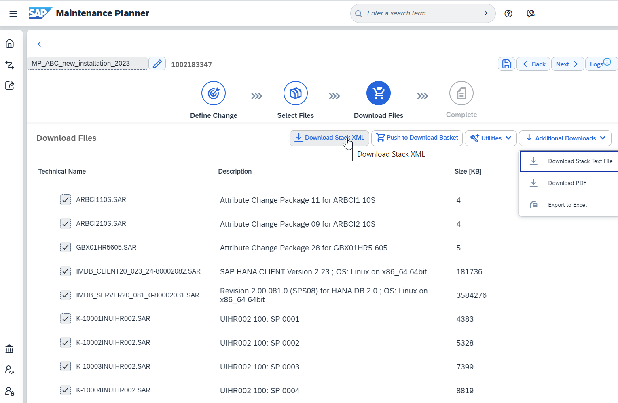Image resolution: width=618 pixels, height=403 pixels.
Task: Save the plan with the disk icon
Action: tap(507, 64)
